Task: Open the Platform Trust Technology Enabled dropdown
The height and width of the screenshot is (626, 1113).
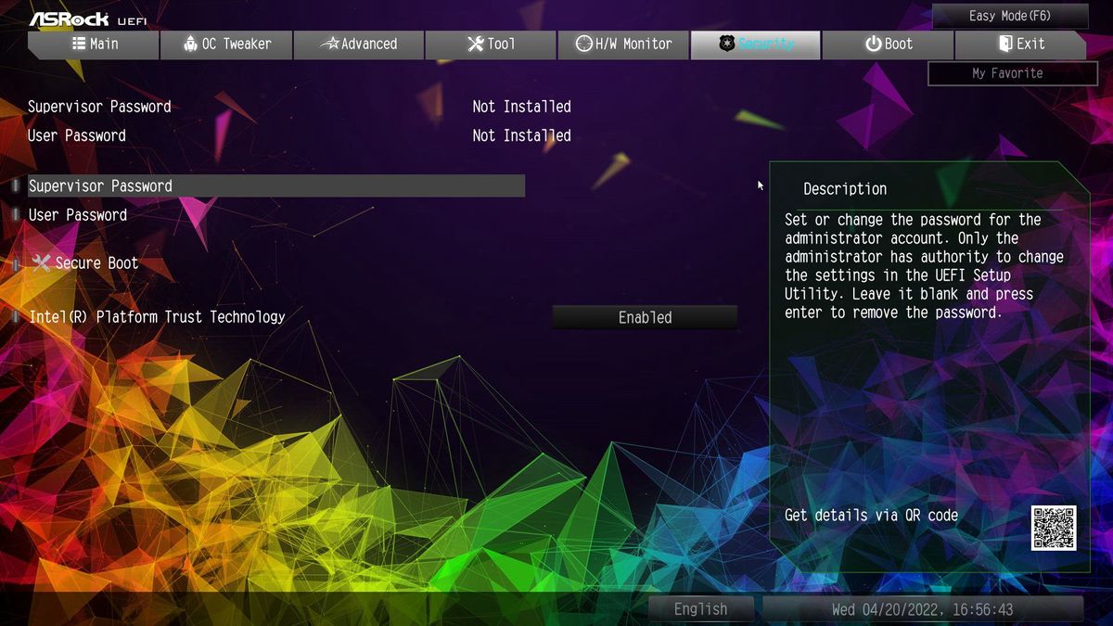Action: 646,317
